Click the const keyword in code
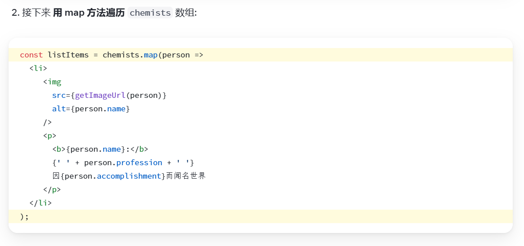 tap(31, 55)
